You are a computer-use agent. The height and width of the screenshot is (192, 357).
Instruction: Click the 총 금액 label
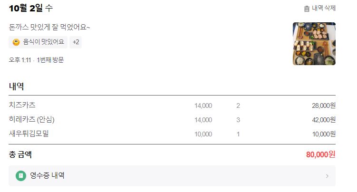coord(20,154)
